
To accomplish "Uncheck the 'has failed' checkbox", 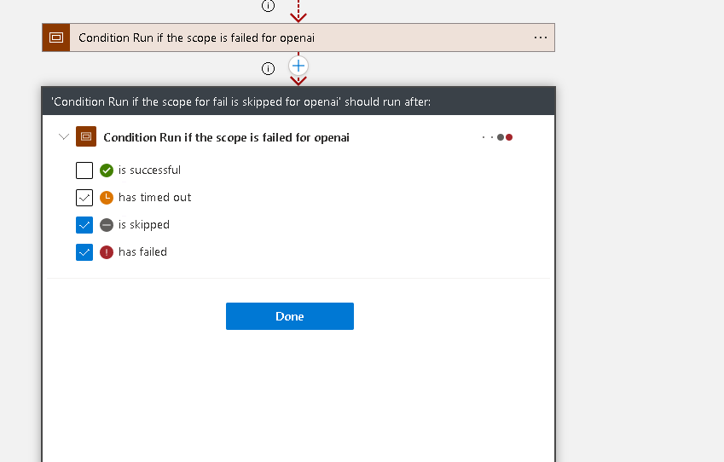I will point(84,252).
